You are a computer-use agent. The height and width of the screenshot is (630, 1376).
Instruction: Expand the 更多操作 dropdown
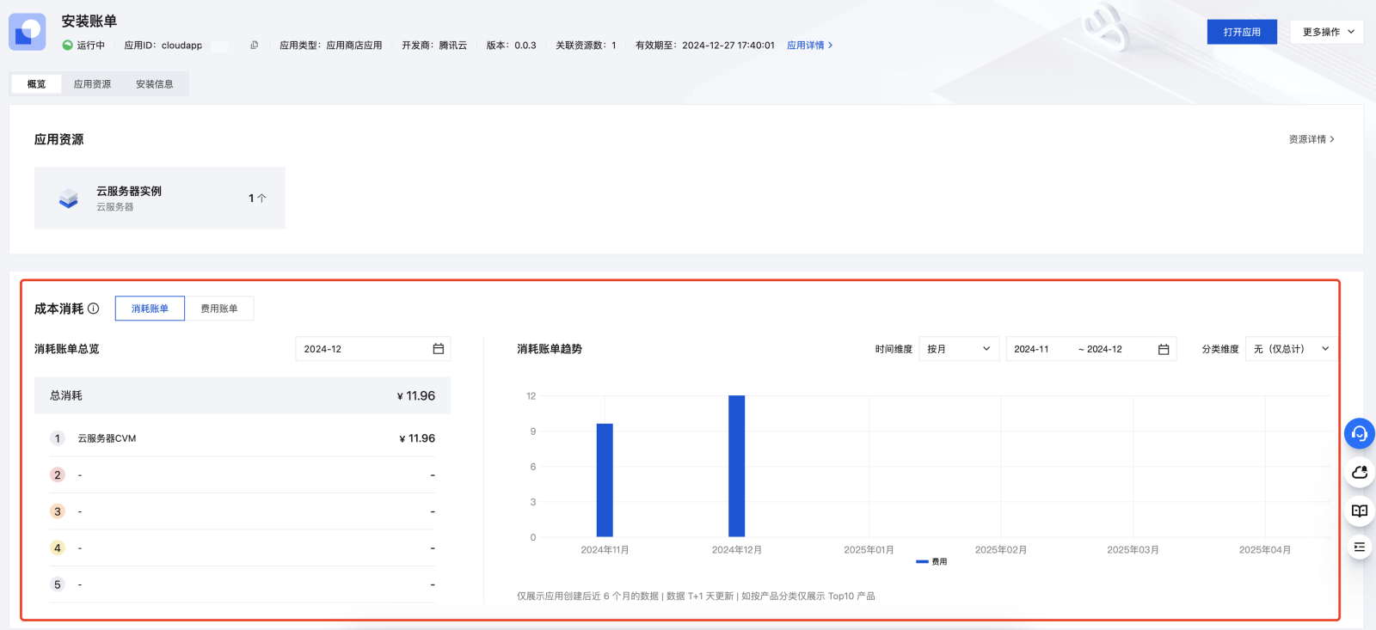coord(1327,32)
